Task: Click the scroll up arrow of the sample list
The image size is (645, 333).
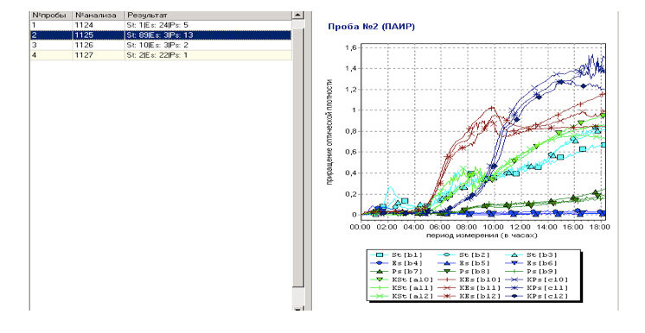Action: 297,16
